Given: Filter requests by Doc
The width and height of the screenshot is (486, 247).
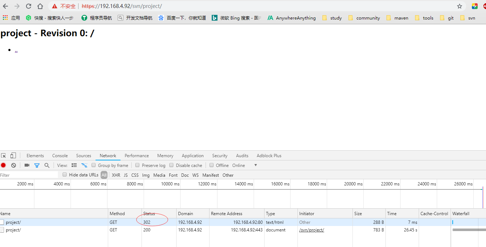Looking at the screenshot, I should (185, 175).
